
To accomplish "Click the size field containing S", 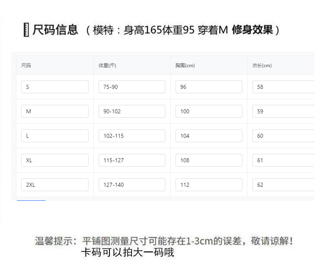I will (55, 87).
